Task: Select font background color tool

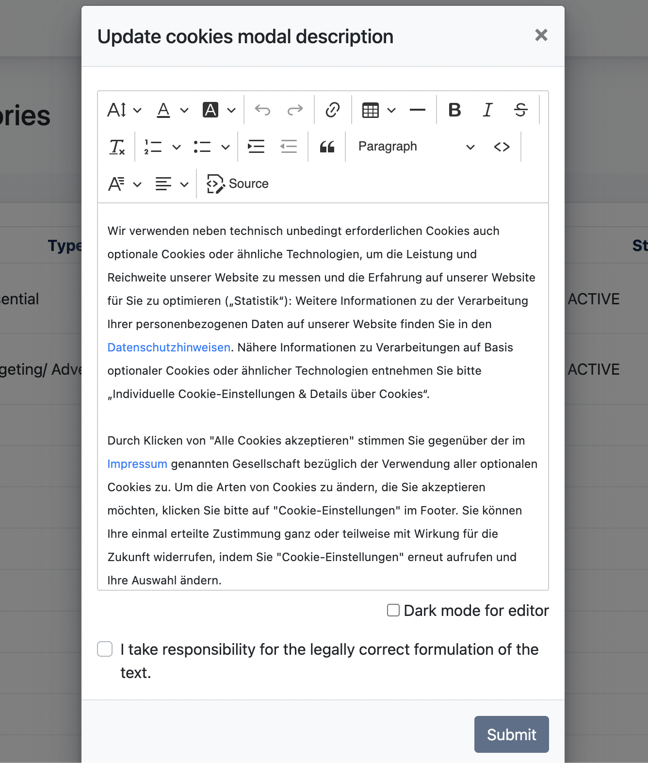Action: [x=211, y=110]
